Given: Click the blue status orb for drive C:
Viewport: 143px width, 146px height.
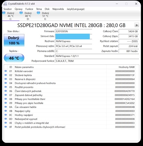Looking at the screenshot, I should [4, 13].
